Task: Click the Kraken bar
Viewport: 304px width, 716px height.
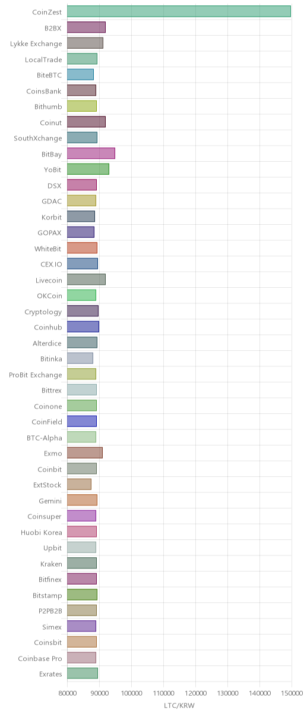Action: [82, 563]
